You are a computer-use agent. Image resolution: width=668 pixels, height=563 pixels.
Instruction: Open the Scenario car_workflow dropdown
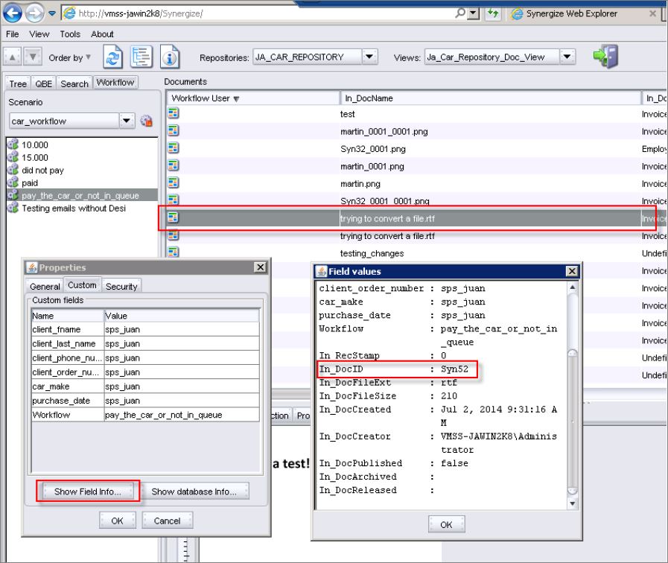126,121
